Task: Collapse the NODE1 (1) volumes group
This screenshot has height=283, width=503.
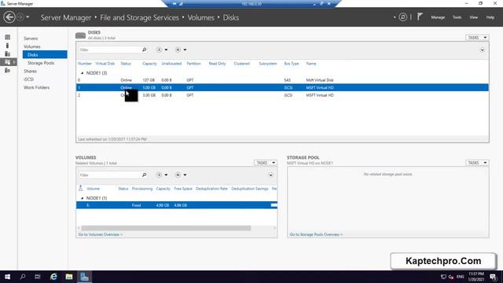Action: (x=82, y=198)
